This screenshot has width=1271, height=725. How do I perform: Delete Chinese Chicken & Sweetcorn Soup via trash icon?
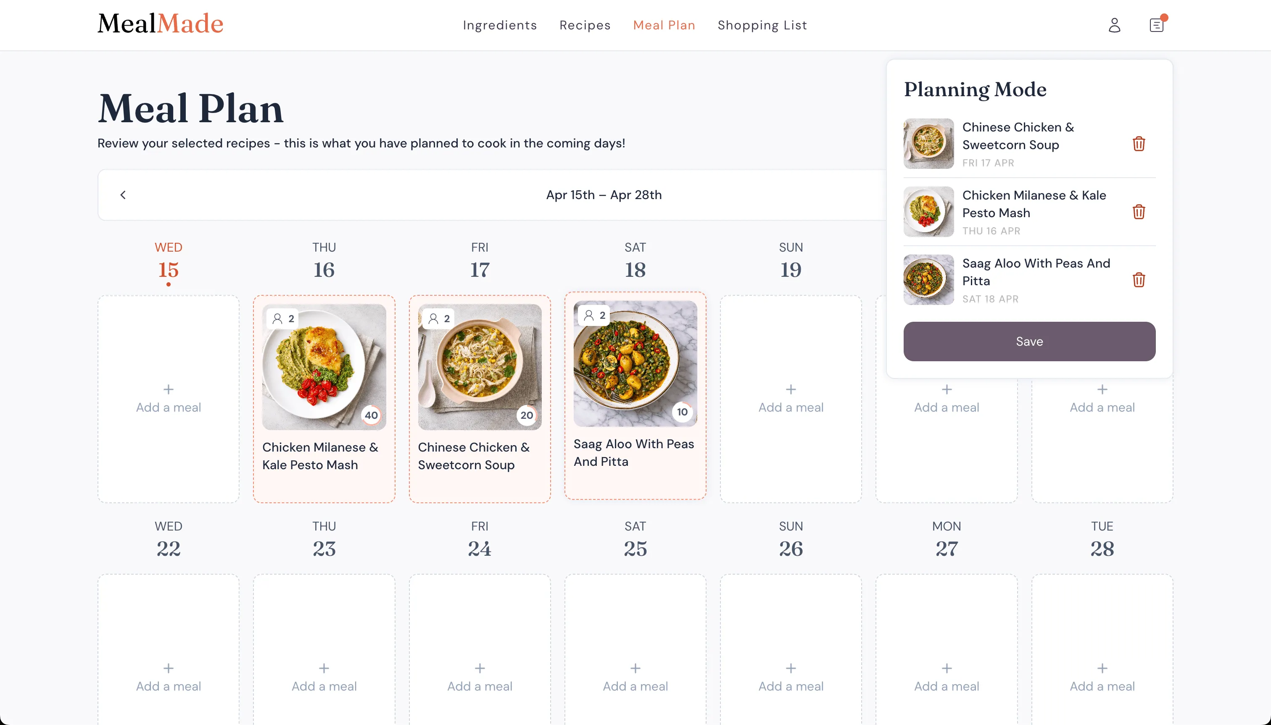(1139, 144)
